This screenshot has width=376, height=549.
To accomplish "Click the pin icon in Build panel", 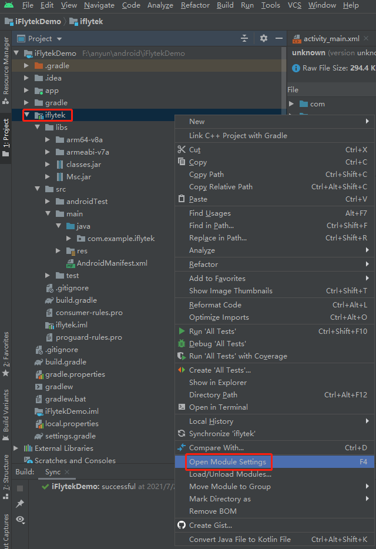I will (x=20, y=504).
